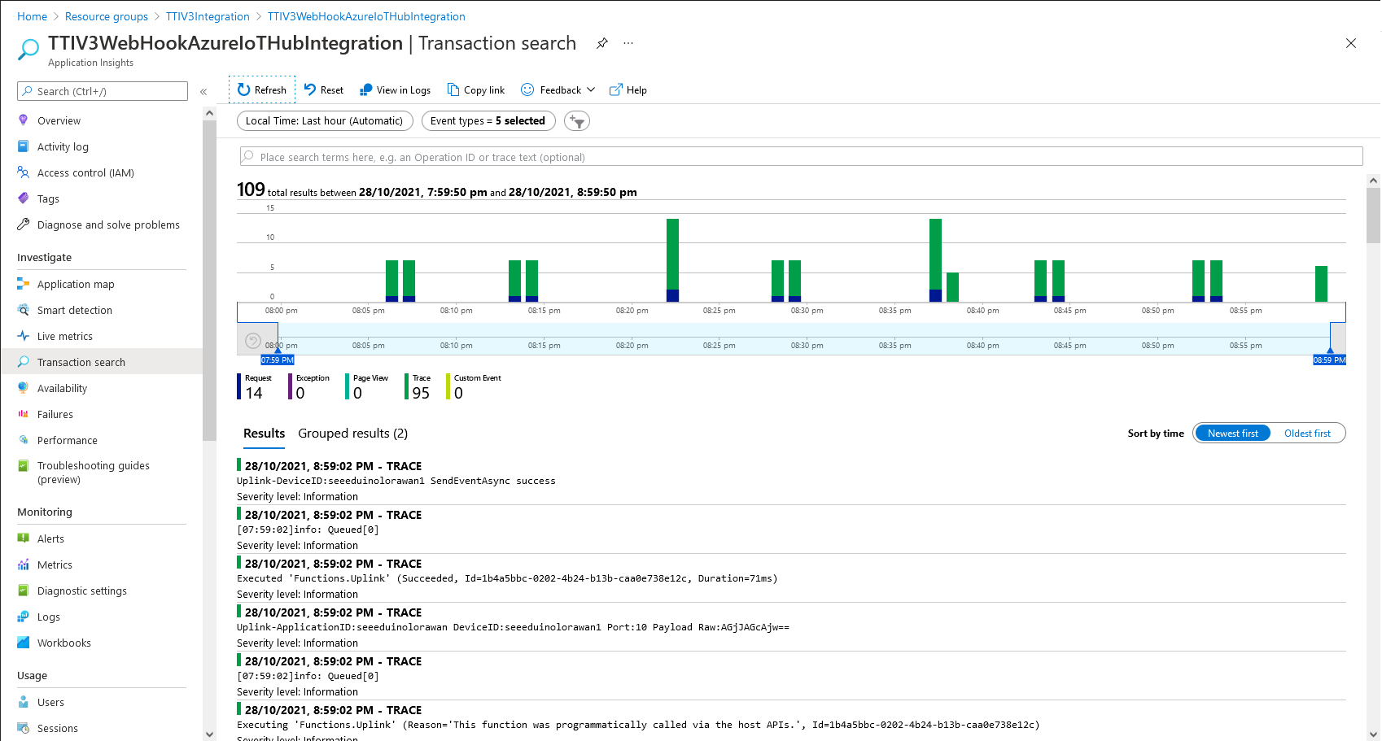Click the 07:59 PM timeline range handle
The width and height of the screenshot is (1382, 741).
[277, 360]
